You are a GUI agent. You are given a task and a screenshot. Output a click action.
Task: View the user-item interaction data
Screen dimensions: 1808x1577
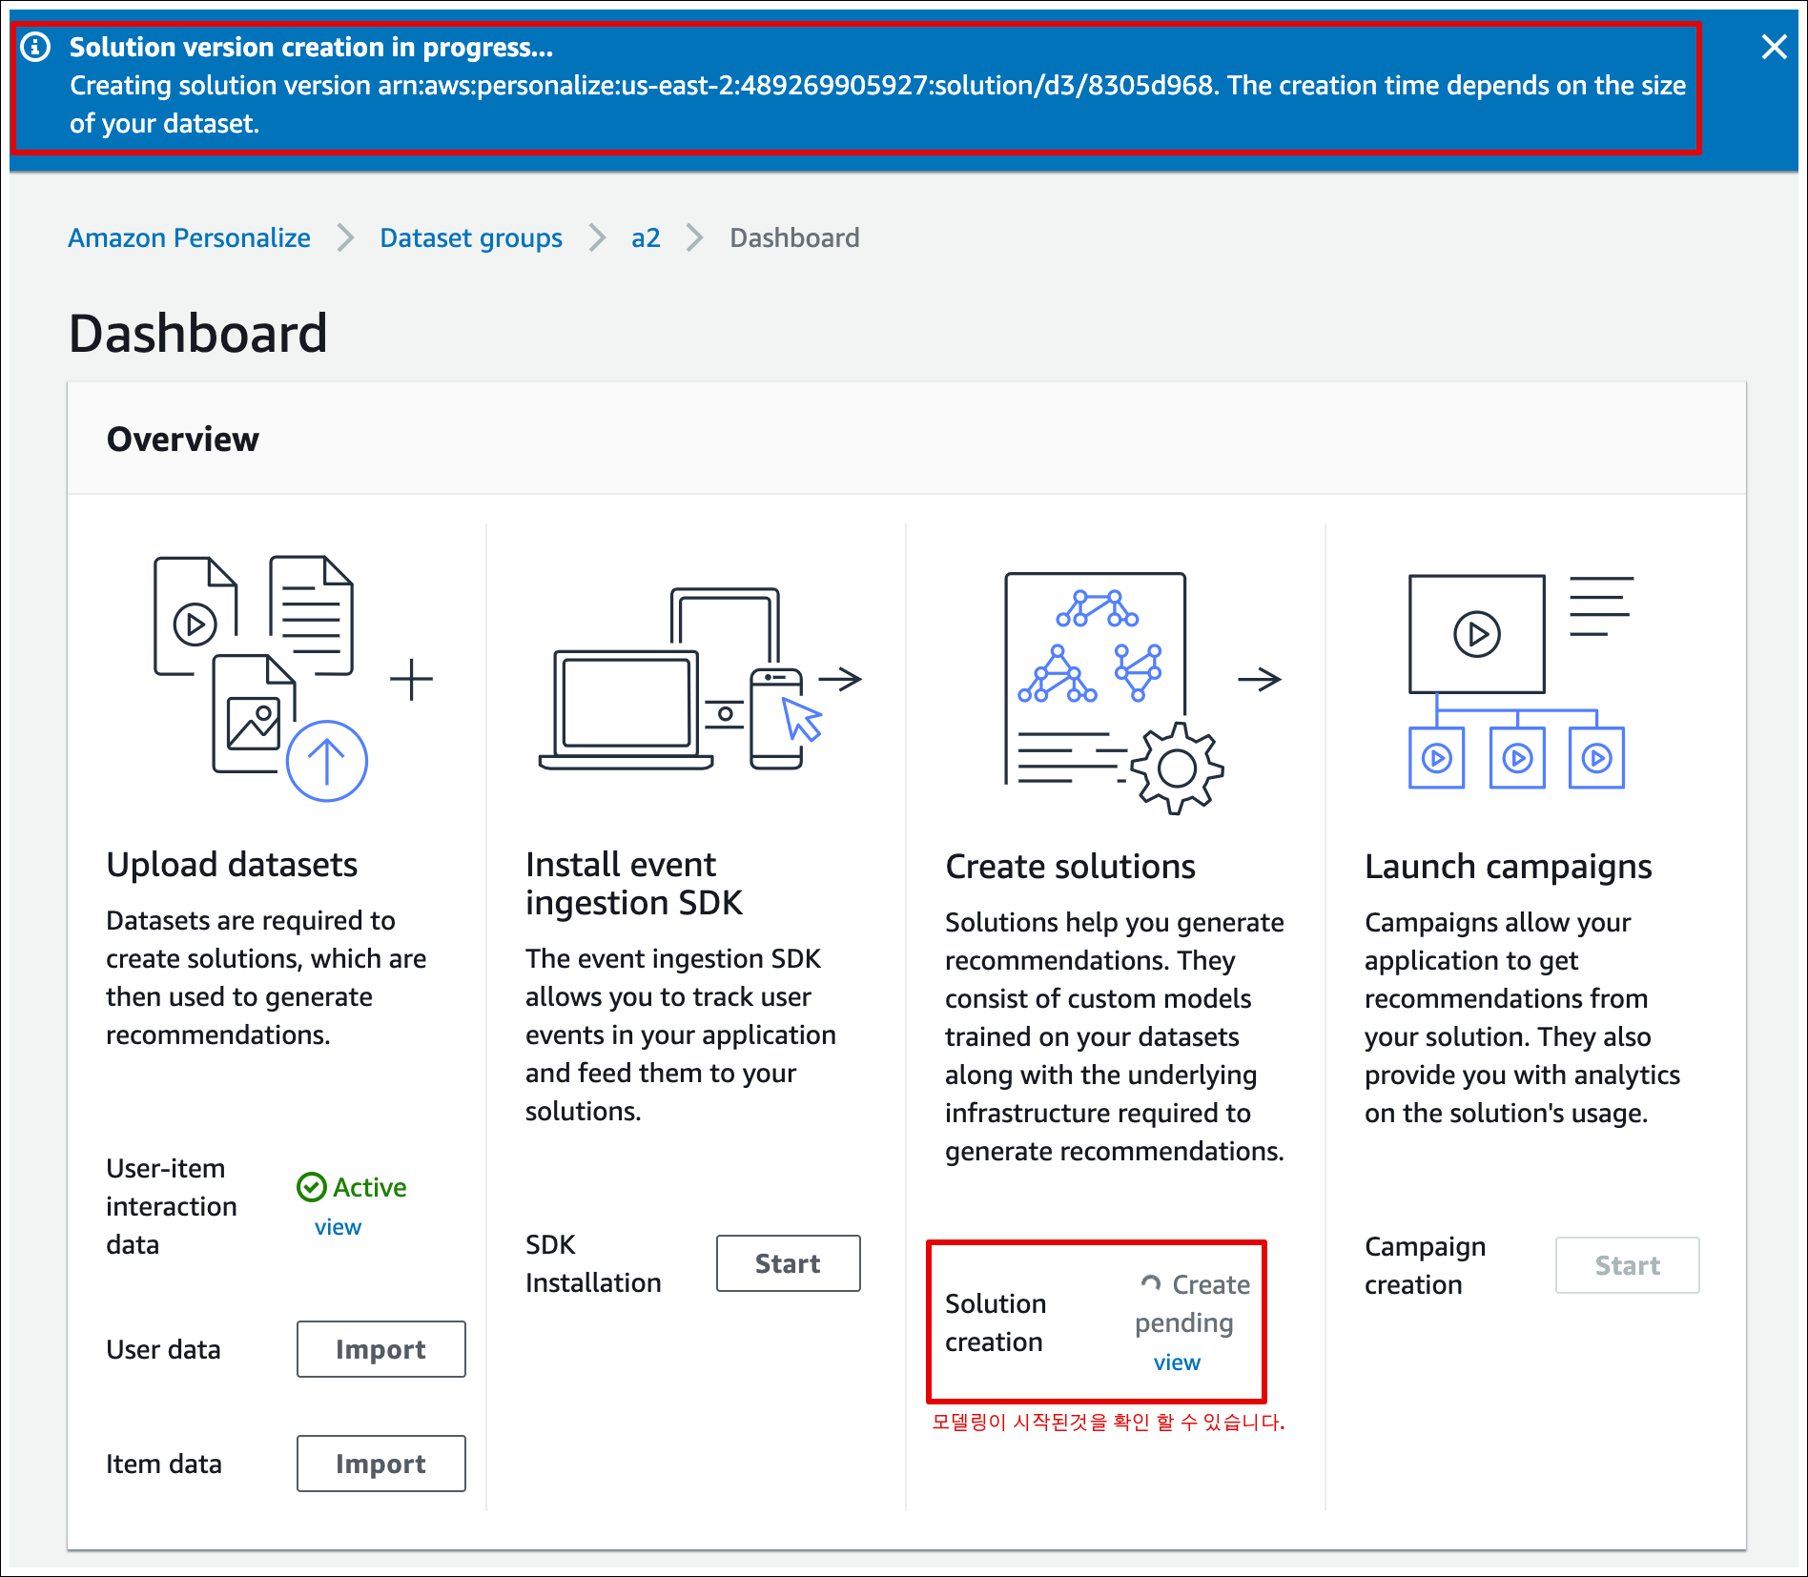[x=338, y=1227]
